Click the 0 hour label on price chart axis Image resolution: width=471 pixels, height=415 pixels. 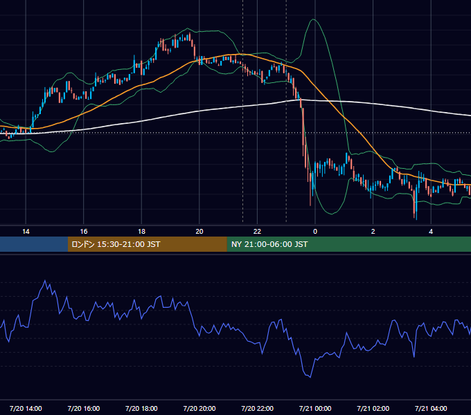tap(315, 232)
